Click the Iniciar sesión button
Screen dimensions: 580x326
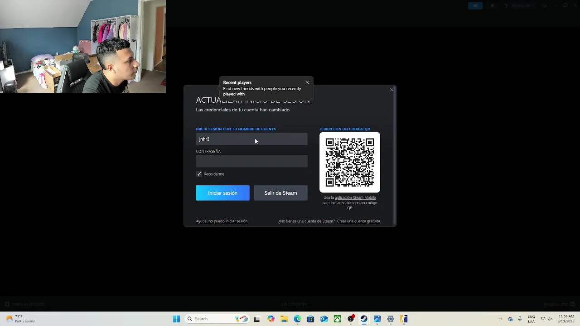click(222, 193)
